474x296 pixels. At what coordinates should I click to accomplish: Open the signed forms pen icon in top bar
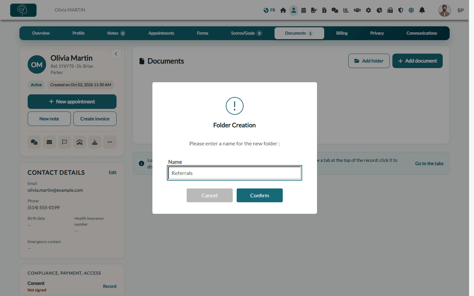click(314, 10)
